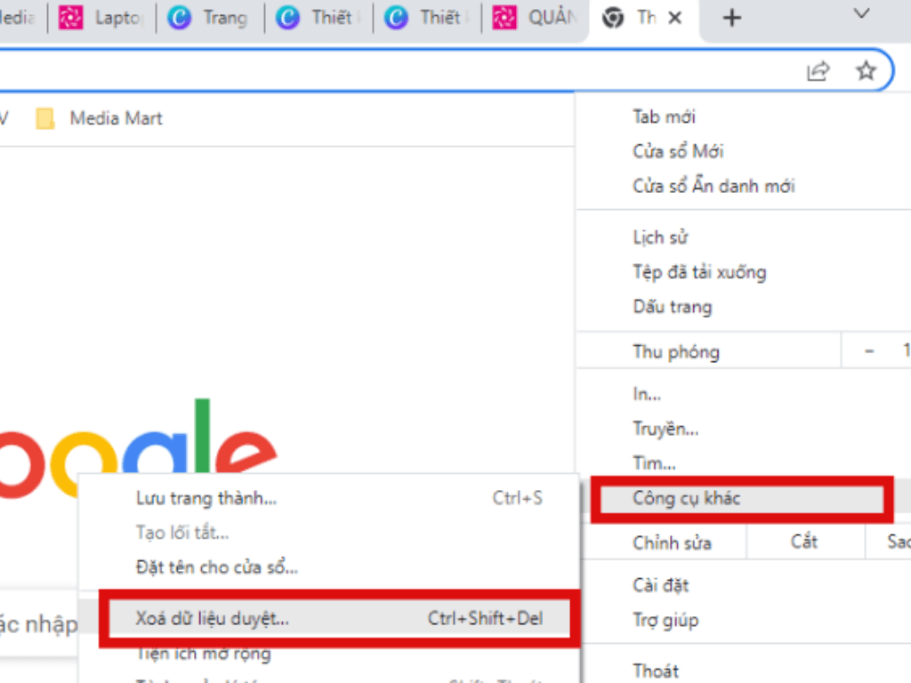The image size is (911, 683).
Task: Expand the Lịch sử submenu
Action: pos(660,237)
